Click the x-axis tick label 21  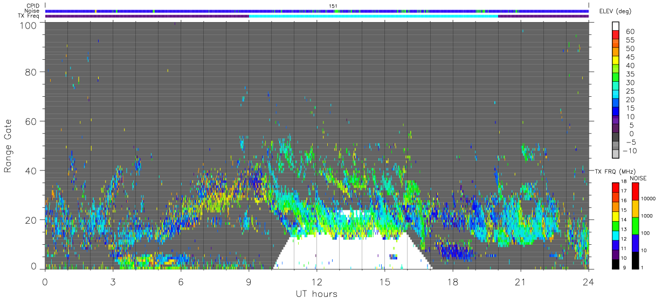point(521,281)
